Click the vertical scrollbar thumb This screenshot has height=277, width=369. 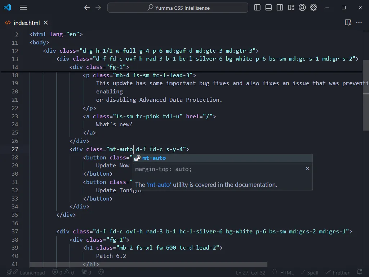click(366, 95)
